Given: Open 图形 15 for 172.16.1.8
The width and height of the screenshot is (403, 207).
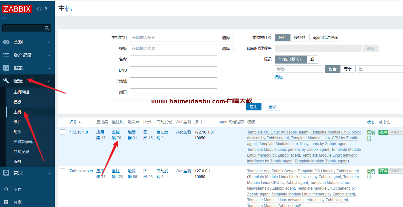Looking at the screenshot, I should (148, 135).
